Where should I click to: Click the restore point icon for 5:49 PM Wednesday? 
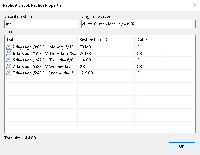[x=9, y=73]
